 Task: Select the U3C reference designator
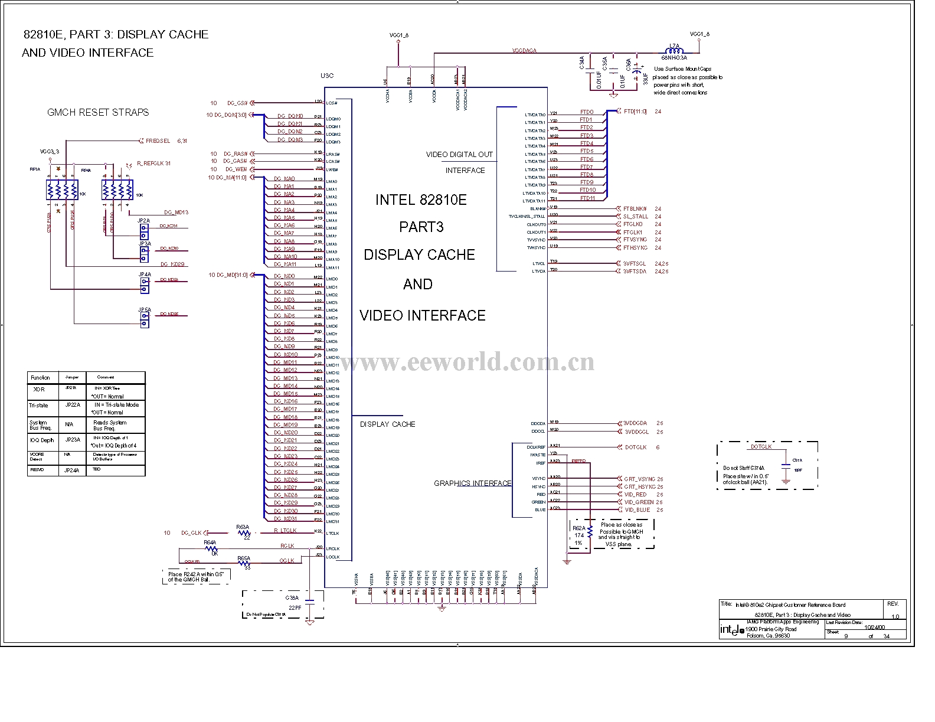(326, 76)
